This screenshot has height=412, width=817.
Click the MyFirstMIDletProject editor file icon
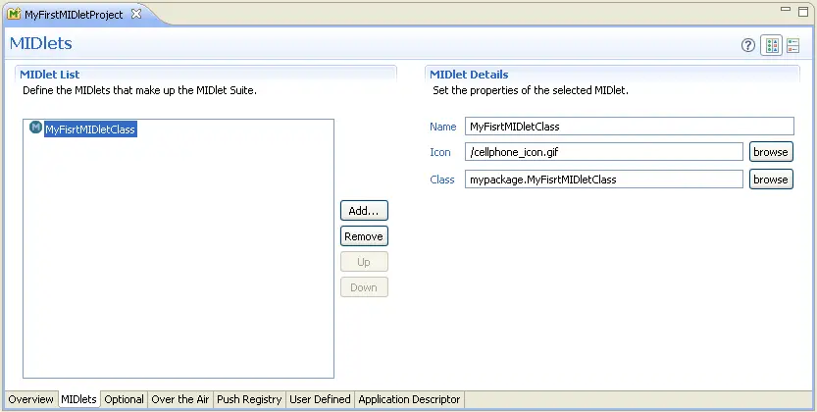[x=14, y=15]
